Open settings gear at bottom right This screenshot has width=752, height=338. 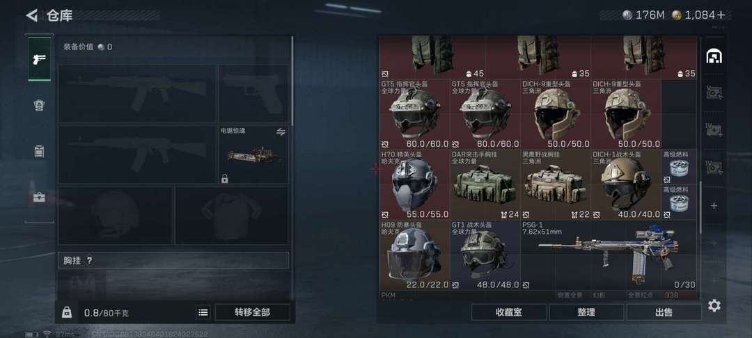(714, 305)
